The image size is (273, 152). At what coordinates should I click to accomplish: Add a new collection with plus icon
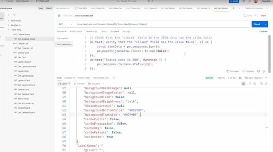8,15
